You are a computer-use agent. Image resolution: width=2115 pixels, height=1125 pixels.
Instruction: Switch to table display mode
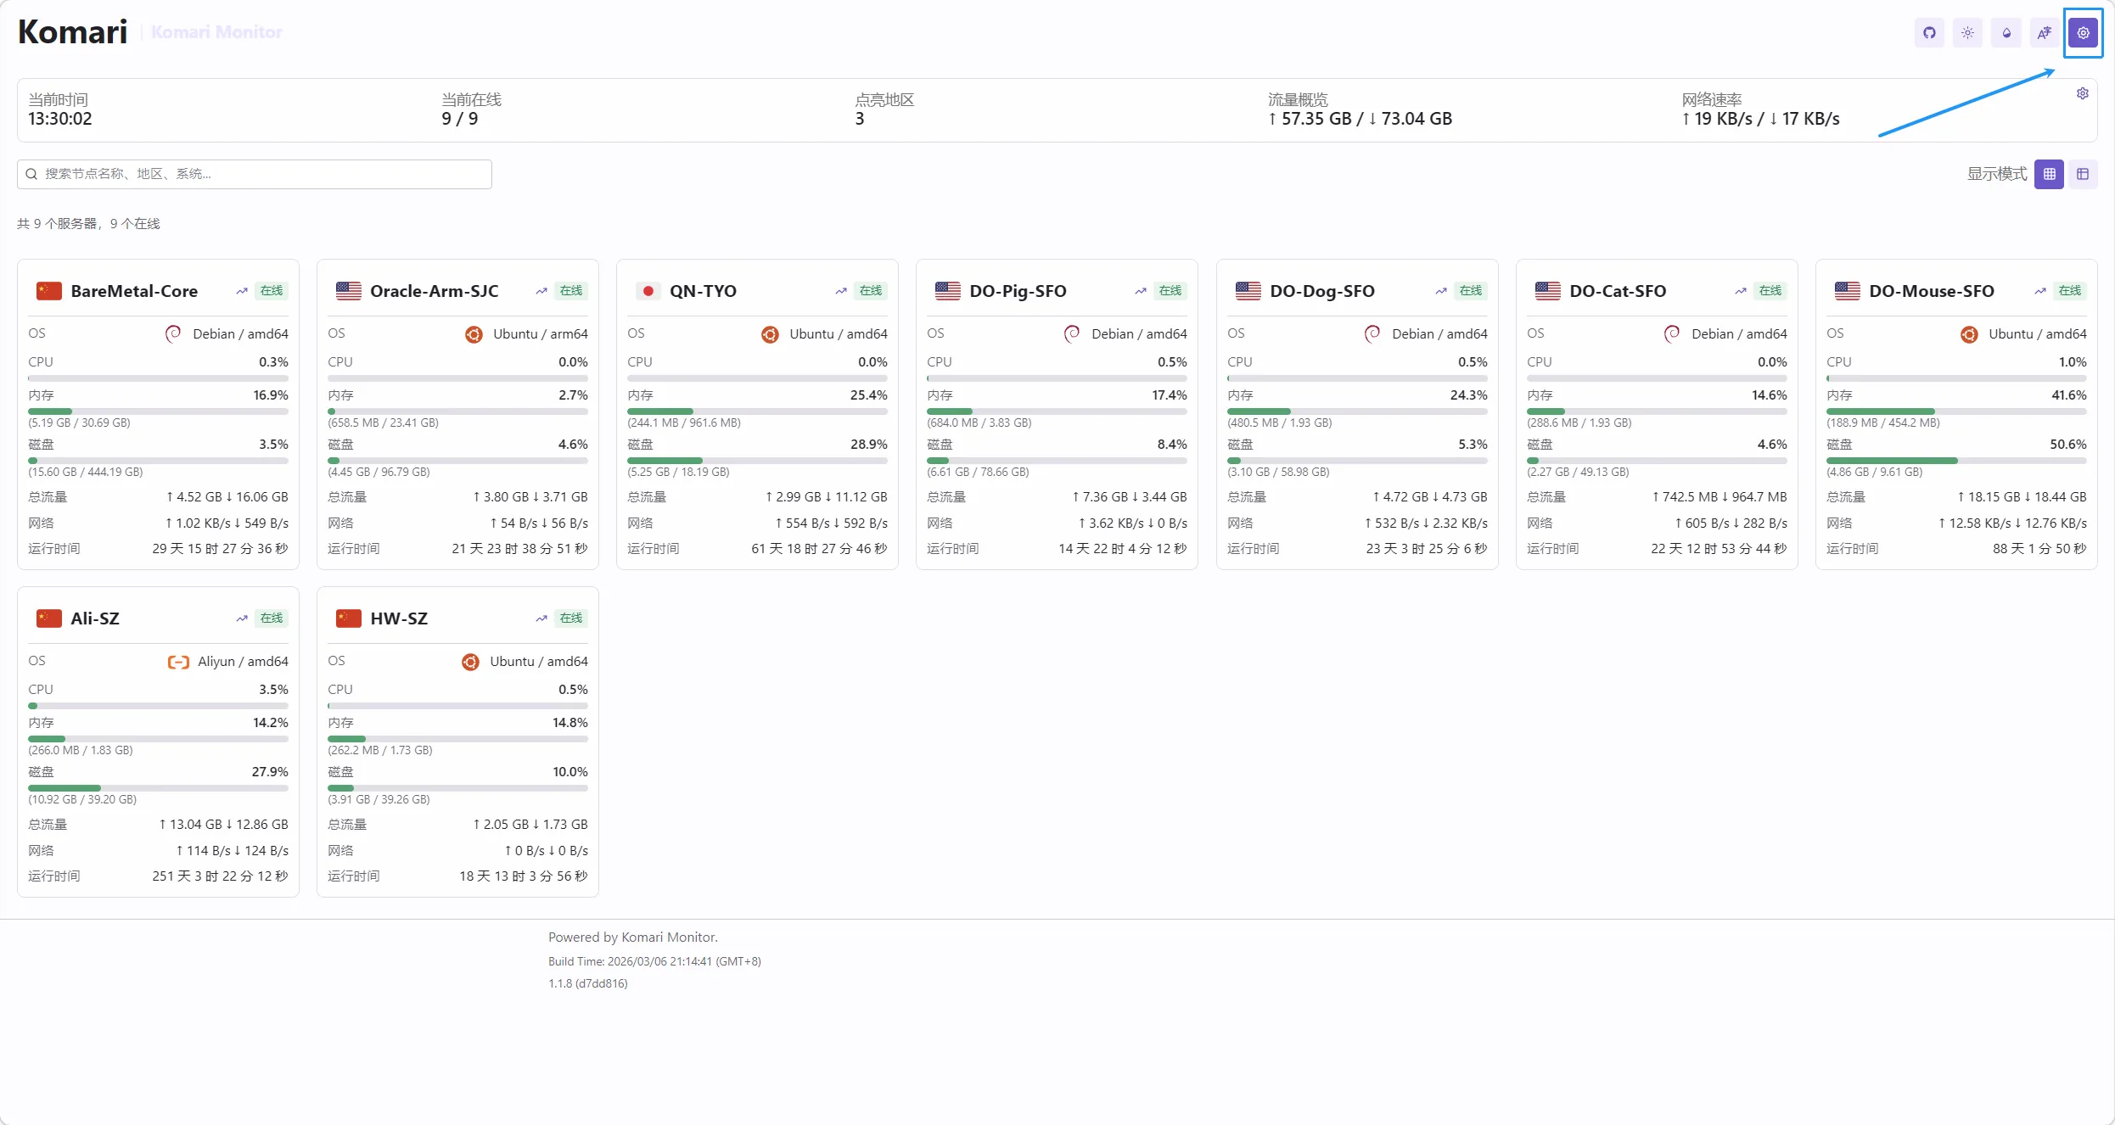tap(2083, 174)
